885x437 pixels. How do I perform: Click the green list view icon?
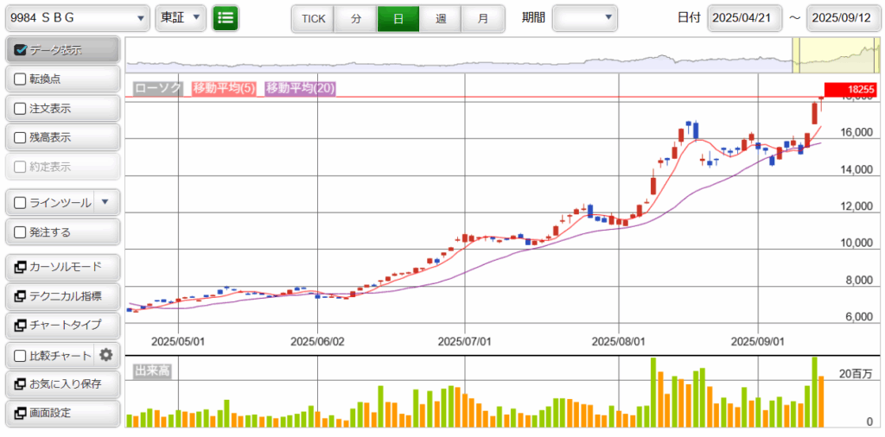coord(226,18)
